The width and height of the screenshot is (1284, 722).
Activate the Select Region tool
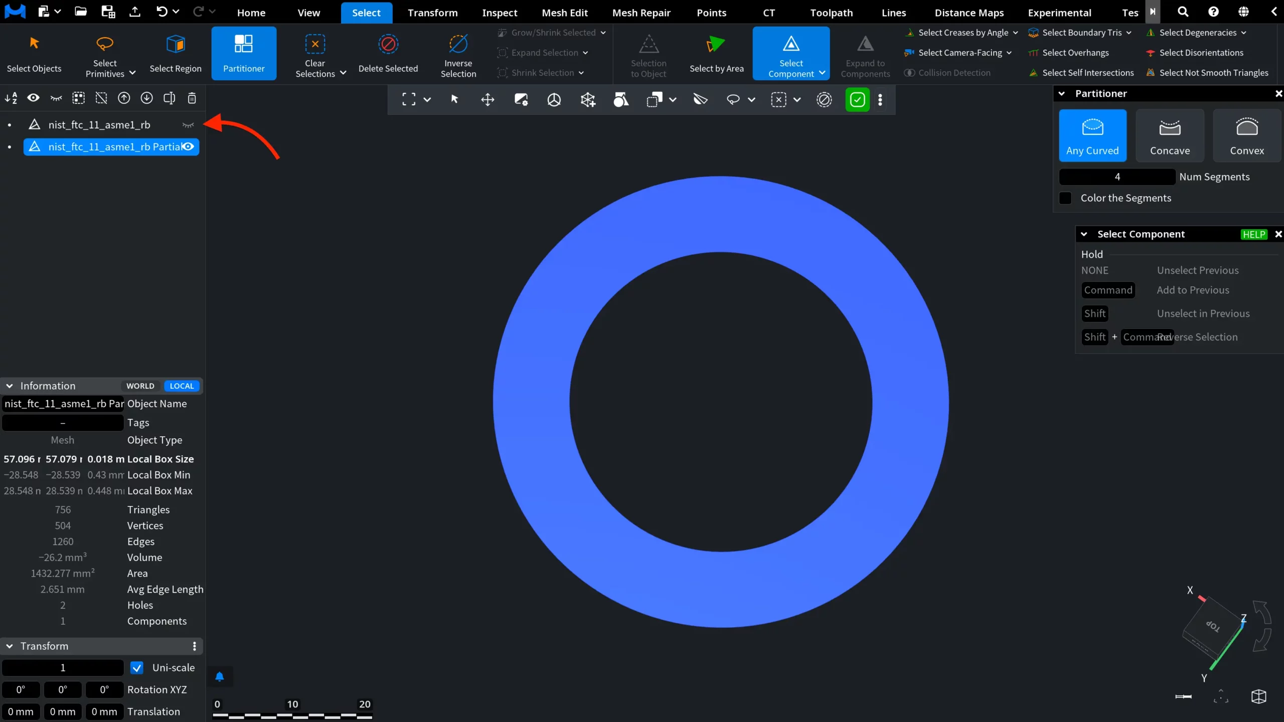click(x=176, y=53)
